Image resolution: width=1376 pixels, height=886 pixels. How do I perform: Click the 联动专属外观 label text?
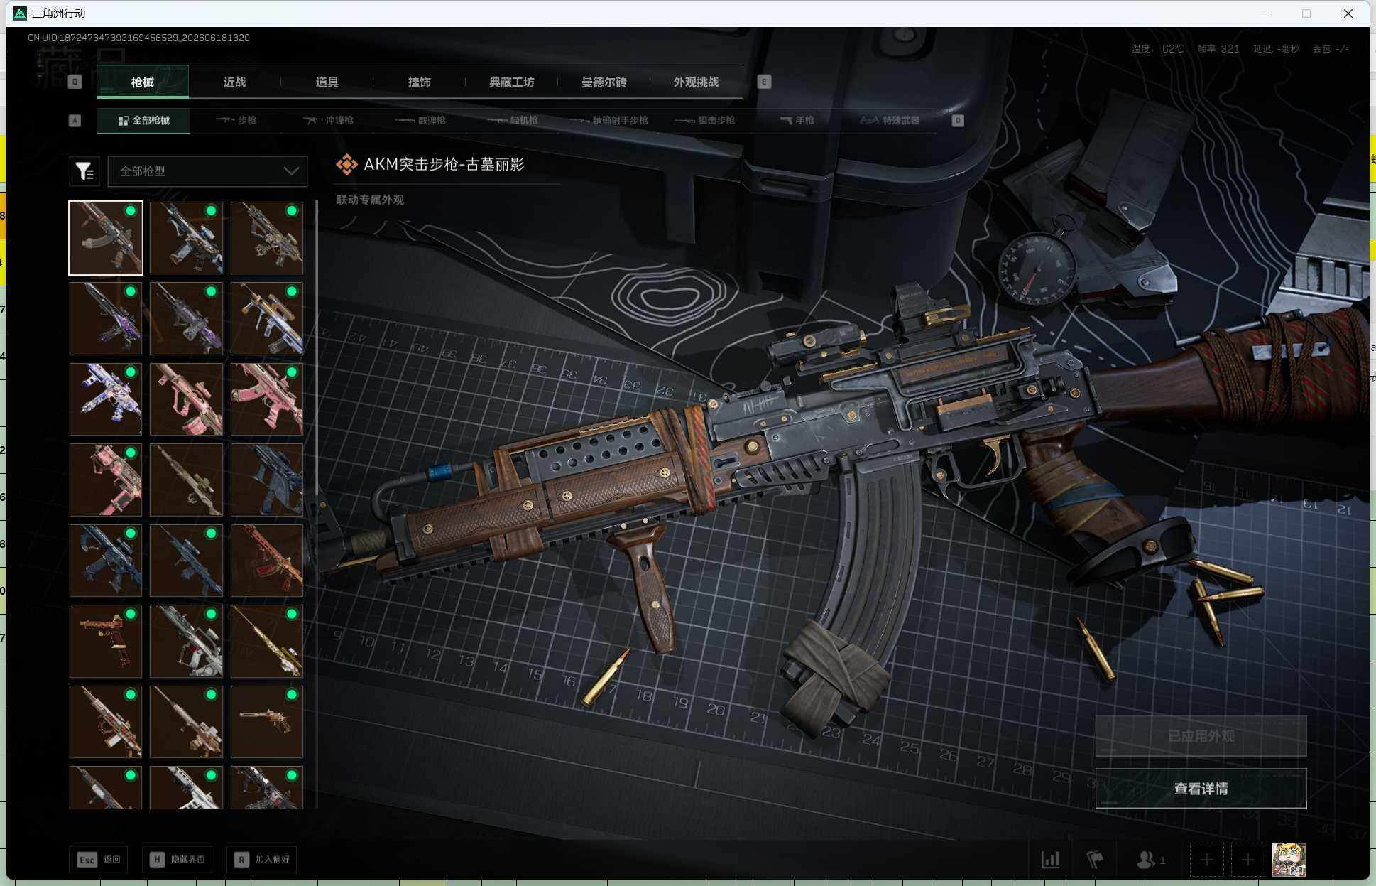tap(370, 200)
